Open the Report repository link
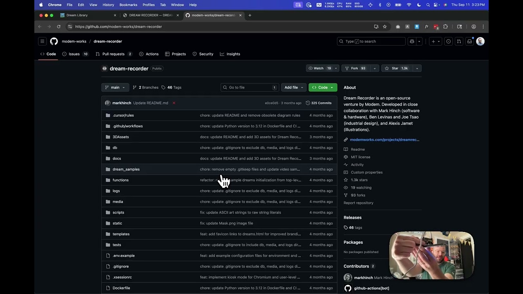 358,203
